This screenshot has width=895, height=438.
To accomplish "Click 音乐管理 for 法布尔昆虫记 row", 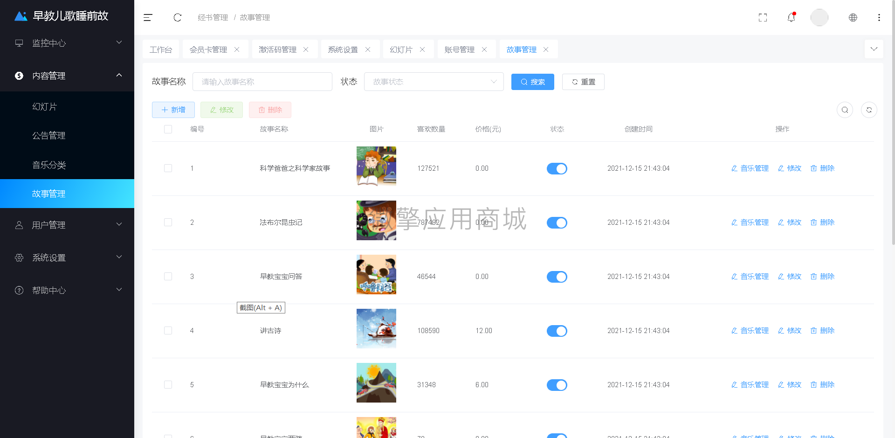I will pyautogui.click(x=750, y=222).
